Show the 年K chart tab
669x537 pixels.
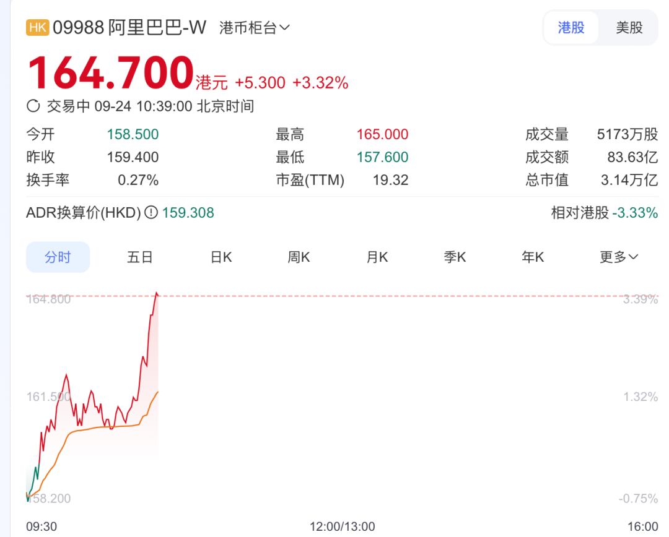point(533,257)
